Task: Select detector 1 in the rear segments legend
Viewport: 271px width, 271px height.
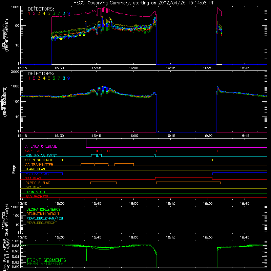Action: click(x=29, y=78)
